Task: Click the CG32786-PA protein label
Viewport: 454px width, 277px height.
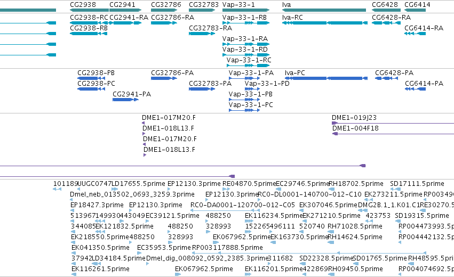Action: pos(172,73)
